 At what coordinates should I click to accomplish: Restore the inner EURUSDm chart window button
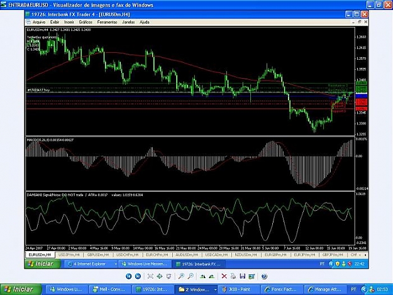(360, 22)
